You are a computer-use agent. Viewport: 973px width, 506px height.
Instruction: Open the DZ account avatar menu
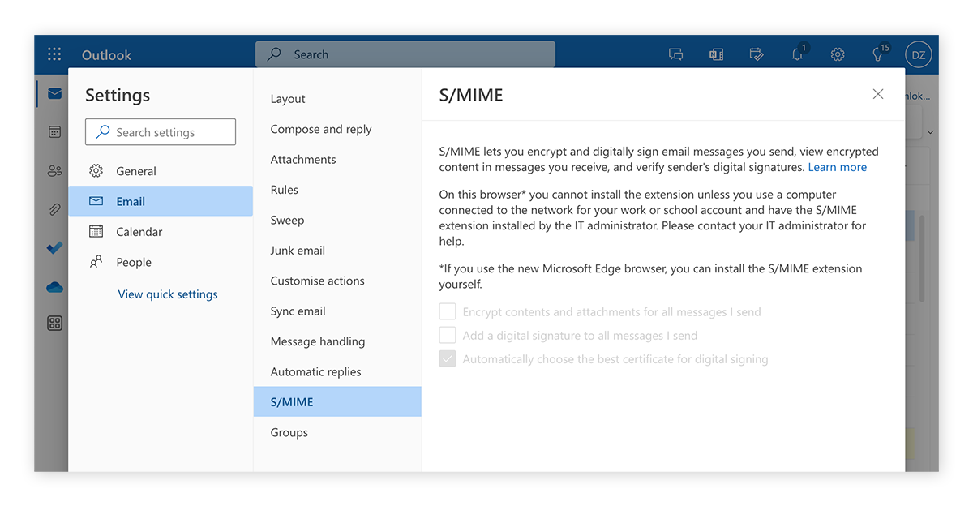(919, 54)
